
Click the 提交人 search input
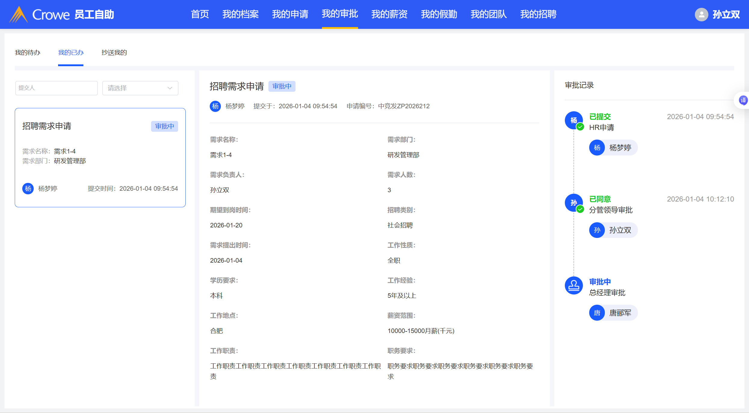56,88
